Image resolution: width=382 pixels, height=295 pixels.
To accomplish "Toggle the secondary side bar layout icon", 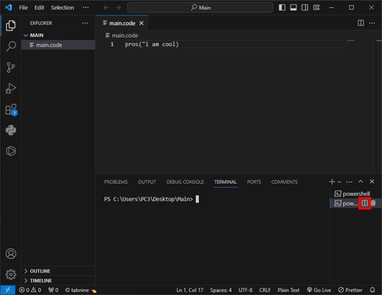I will pos(305,8).
